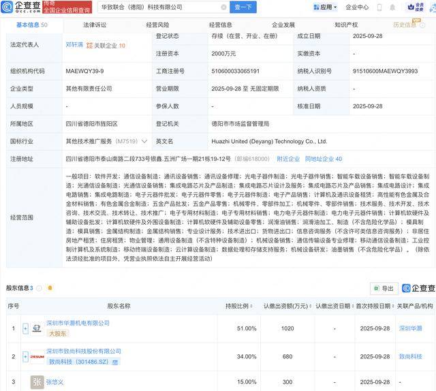The width and height of the screenshot is (436, 391).
Task: Click 关联企业 10 icon next to the representative
Action: tap(109, 45)
